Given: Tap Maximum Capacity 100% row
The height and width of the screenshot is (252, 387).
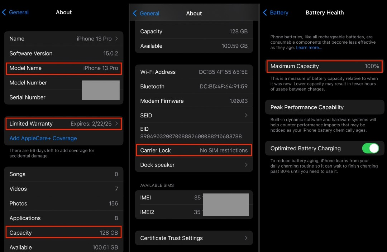Looking at the screenshot, I should pyautogui.click(x=325, y=66).
